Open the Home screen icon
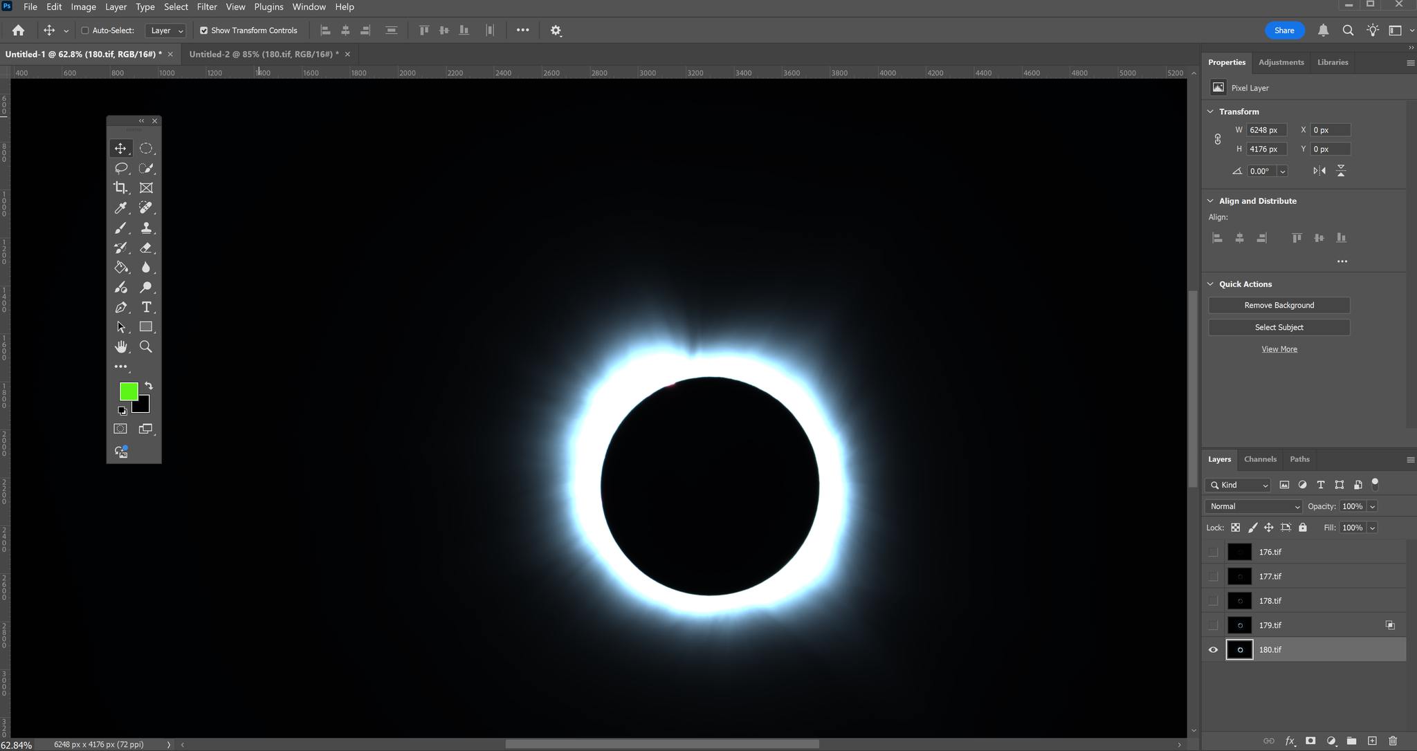Image resolution: width=1417 pixels, height=751 pixels. pos(18,30)
